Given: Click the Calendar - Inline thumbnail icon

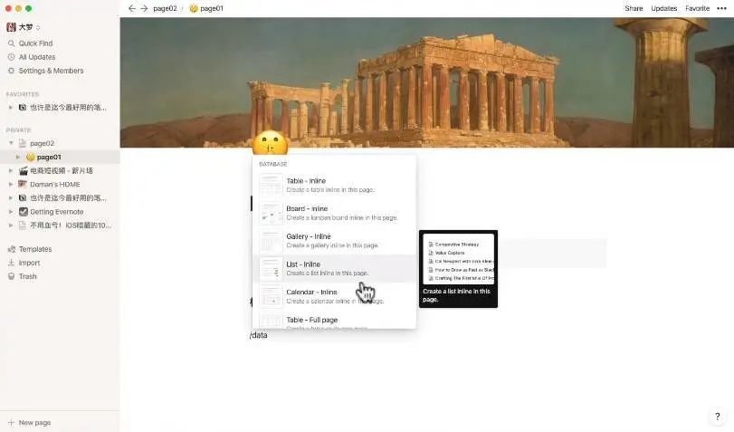Looking at the screenshot, I should (x=271, y=296).
